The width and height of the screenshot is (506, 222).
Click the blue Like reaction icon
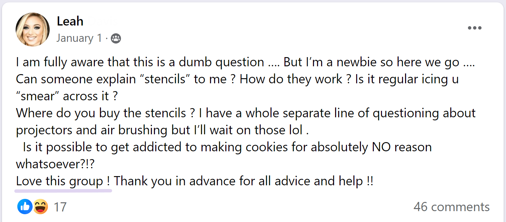click(24, 206)
